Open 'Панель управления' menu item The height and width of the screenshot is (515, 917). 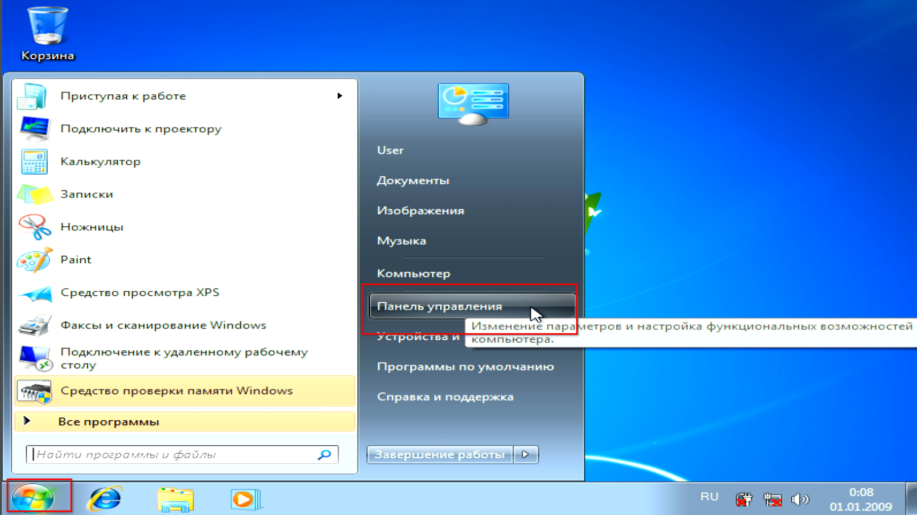[439, 306]
